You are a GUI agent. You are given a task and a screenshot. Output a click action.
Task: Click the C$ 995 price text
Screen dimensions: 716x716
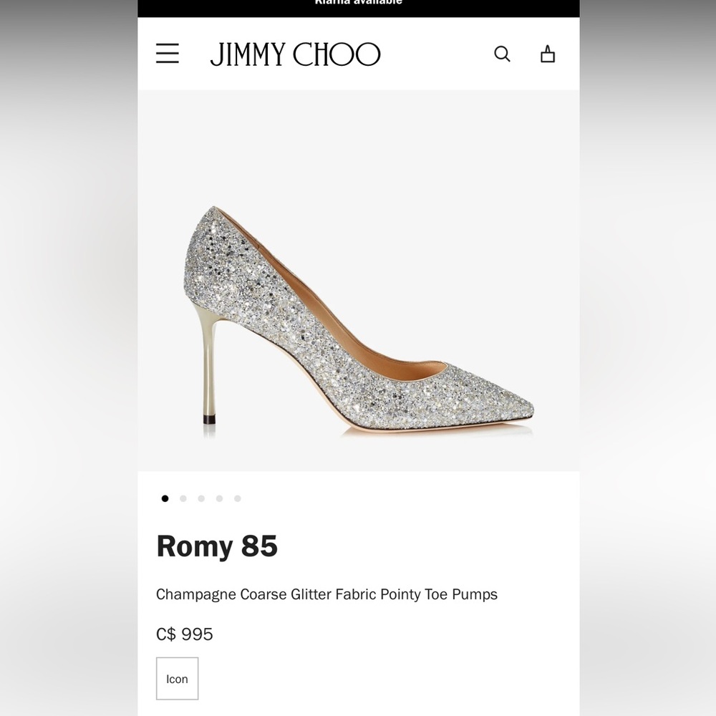[x=185, y=634]
